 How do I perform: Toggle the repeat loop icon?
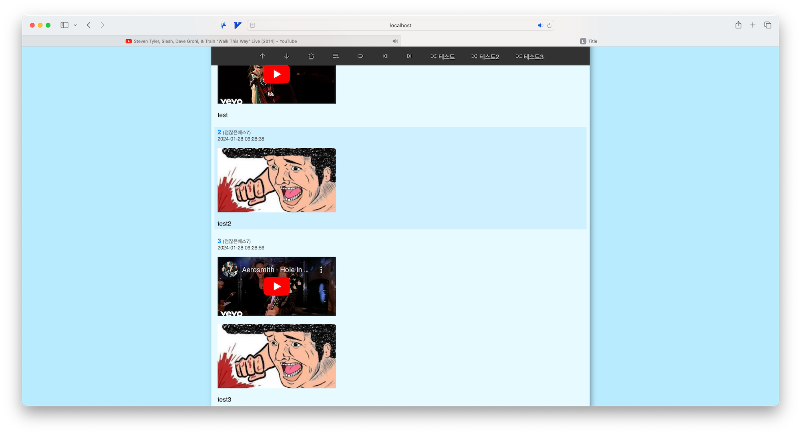[360, 56]
